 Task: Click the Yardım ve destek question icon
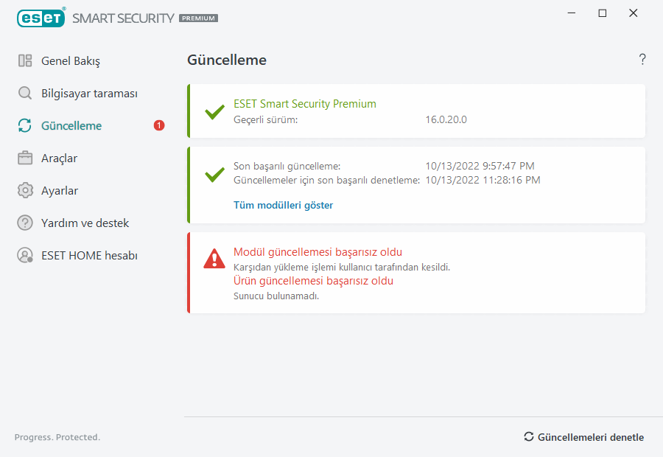(25, 223)
